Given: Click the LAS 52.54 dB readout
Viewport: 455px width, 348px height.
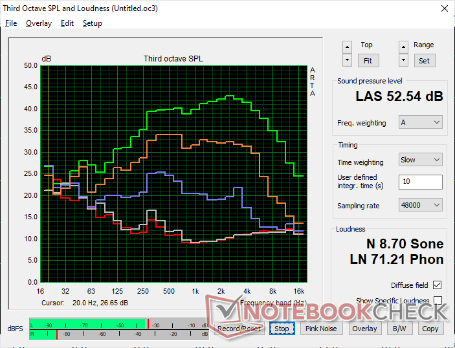Looking at the screenshot, I should [399, 96].
